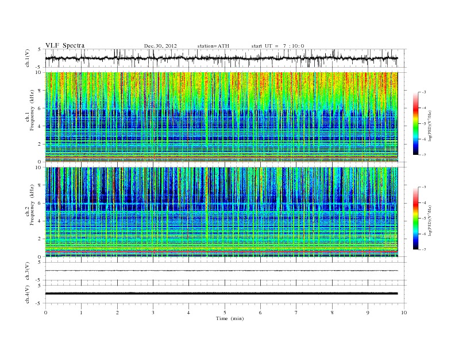Click the "6" kHz tick on ch.2 spectrogram
The width and height of the screenshot is (455, 351).
click(x=40, y=203)
